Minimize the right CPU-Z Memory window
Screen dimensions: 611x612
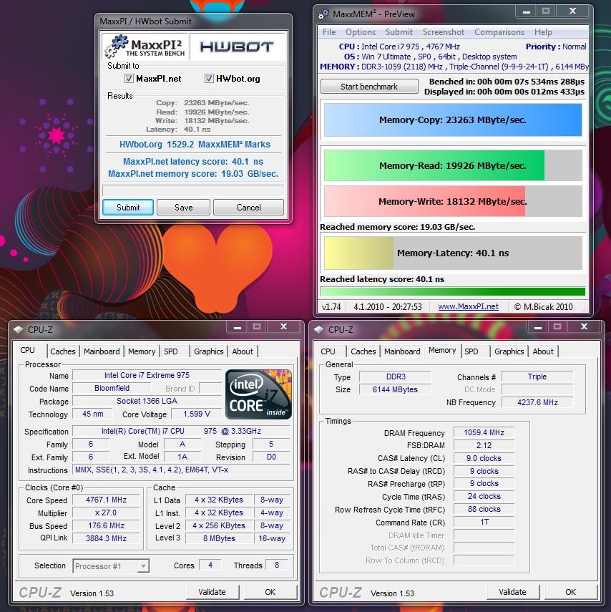[x=537, y=327]
